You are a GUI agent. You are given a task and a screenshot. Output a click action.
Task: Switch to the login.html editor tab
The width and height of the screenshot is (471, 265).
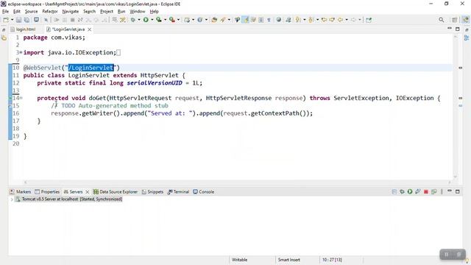pos(23,29)
